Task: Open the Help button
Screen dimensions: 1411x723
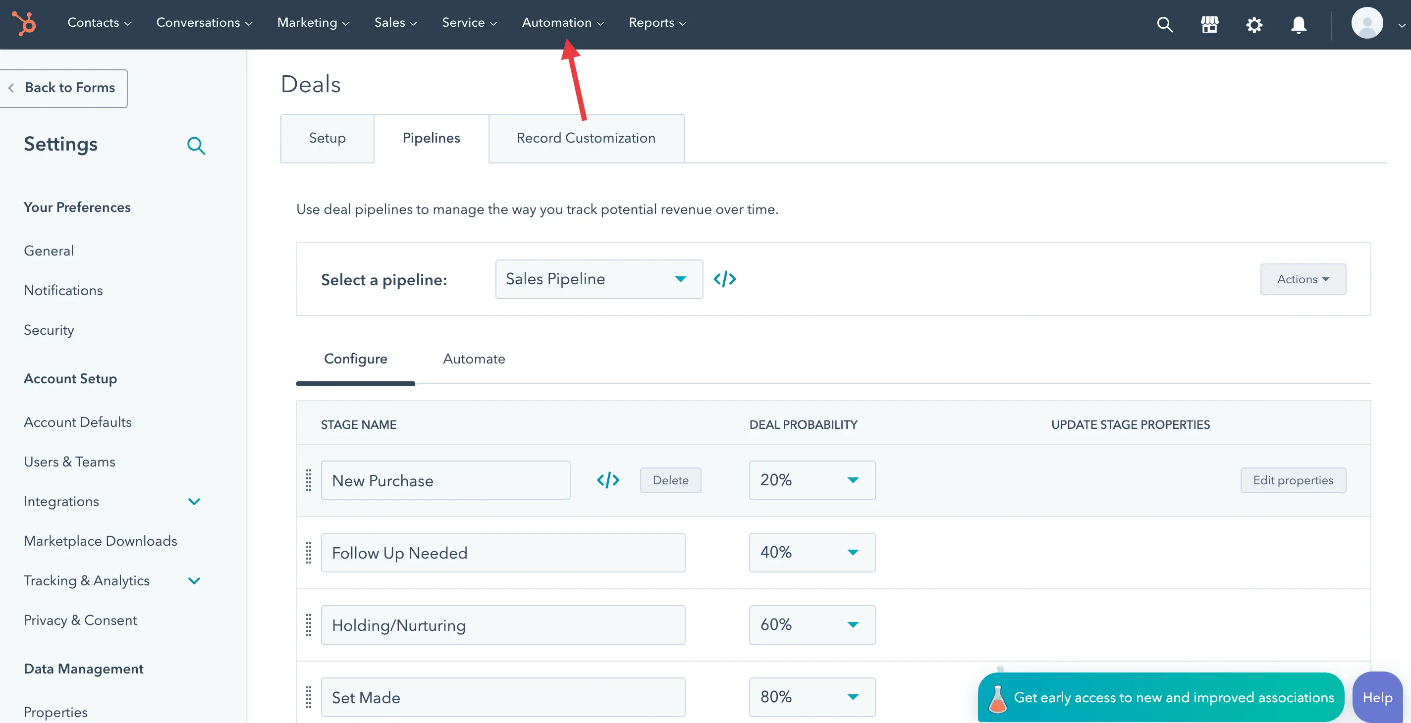Action: tap(1377, 697)
